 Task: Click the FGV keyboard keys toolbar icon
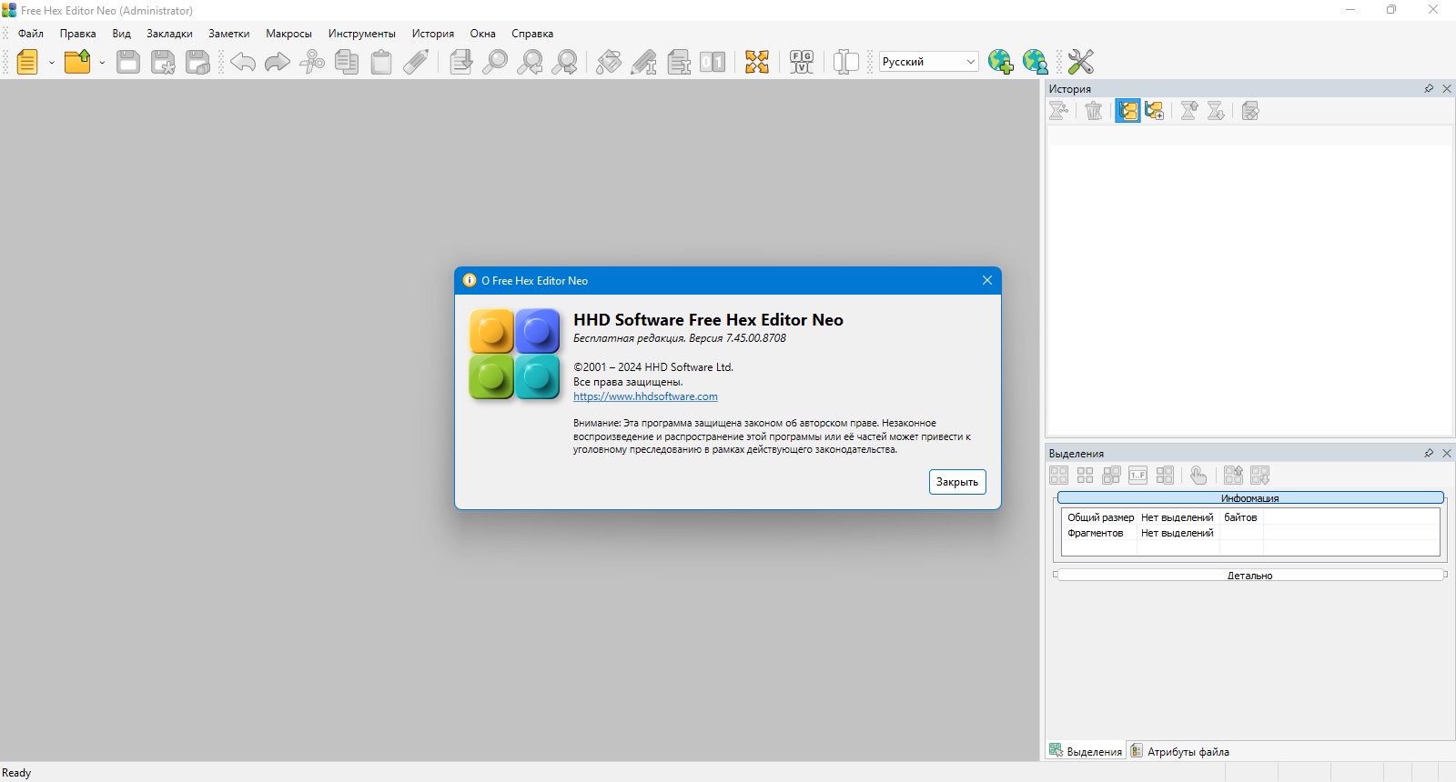click(x=802, y=62)
